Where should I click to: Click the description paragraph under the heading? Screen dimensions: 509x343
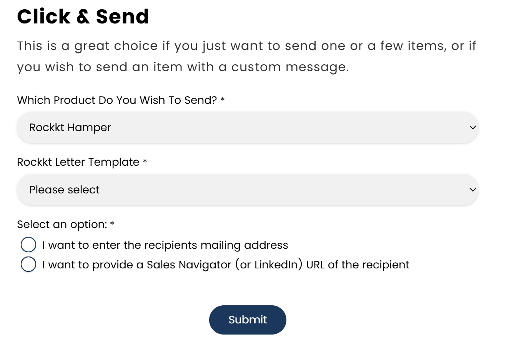(x=246, y=57)
